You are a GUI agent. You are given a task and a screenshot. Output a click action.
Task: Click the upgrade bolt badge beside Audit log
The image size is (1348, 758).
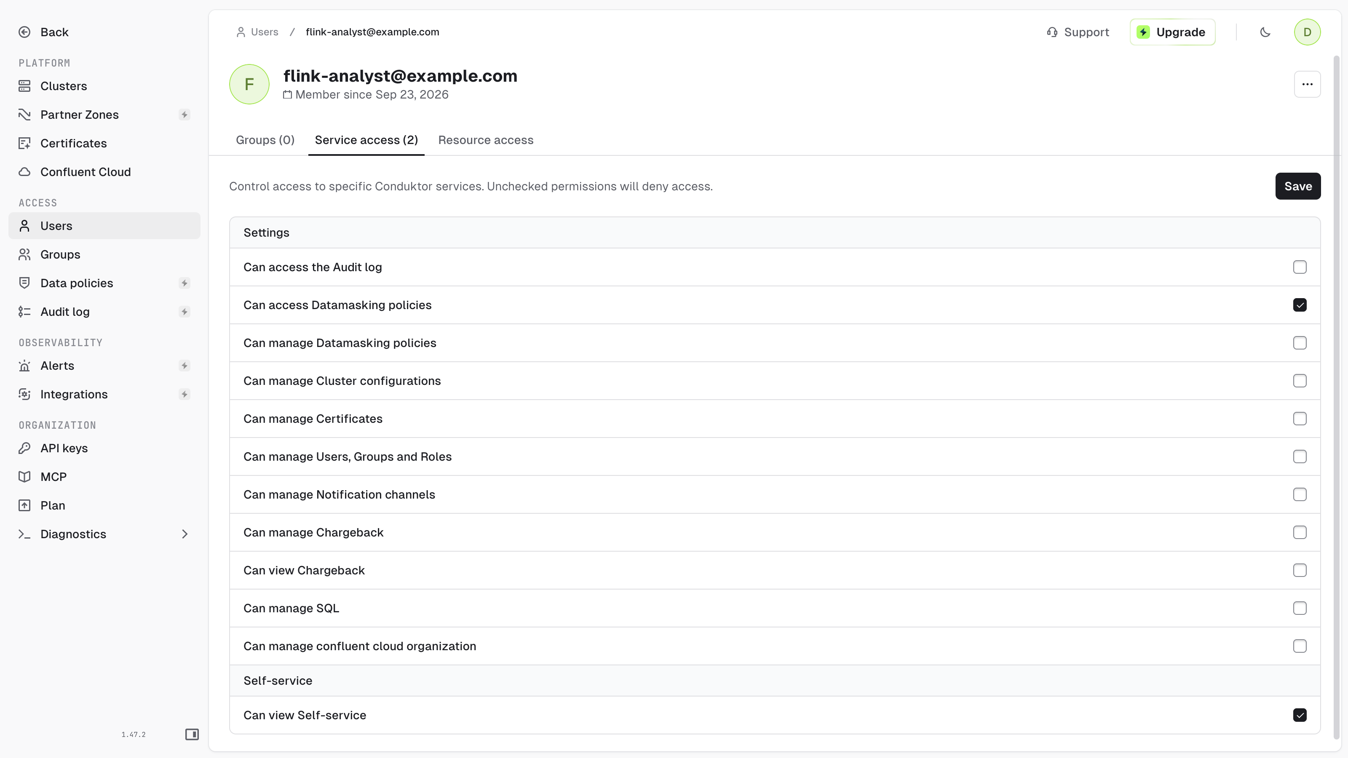tap(184, 312)
